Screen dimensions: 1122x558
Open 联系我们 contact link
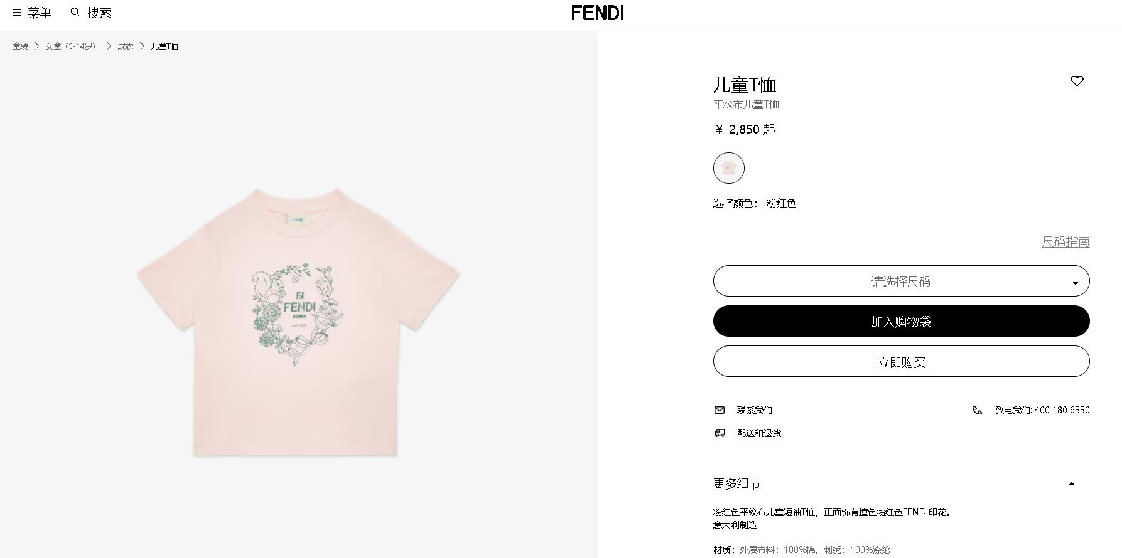coord(754,410)
